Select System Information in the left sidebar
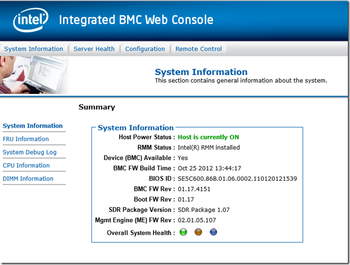This screenshot has height=265, width=350. 33,126
